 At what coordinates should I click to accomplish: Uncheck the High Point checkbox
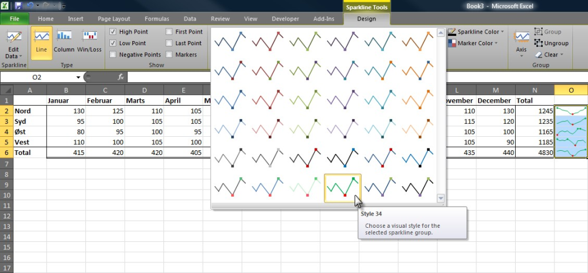pyautogui.click(x=113, y=32)
